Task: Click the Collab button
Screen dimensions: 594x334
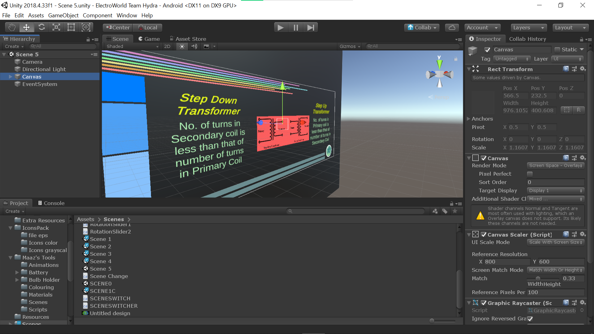Action: 422,28
